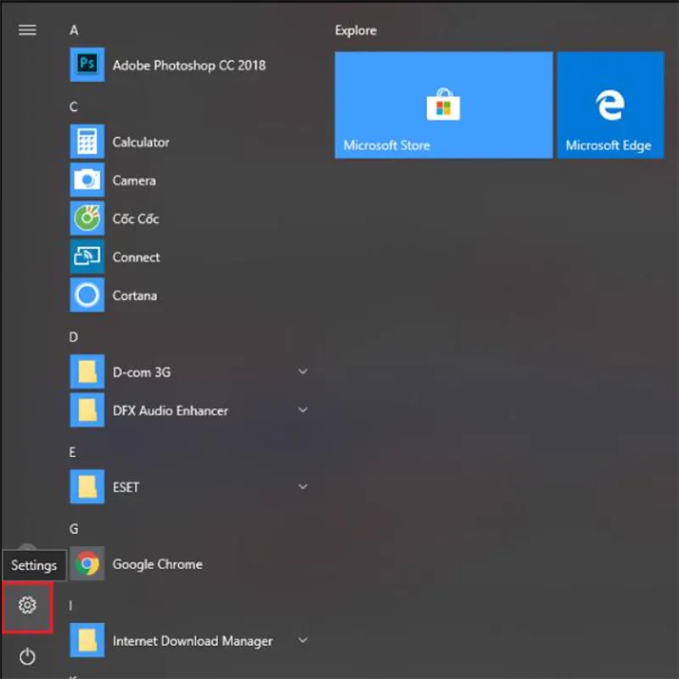Launch Cốc Cốc browser icon
The height and width of the screenshot is (679, 679).
click(x=87, y=219)
